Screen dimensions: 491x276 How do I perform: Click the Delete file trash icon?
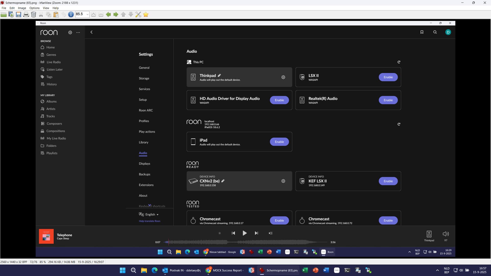(34, 15)
